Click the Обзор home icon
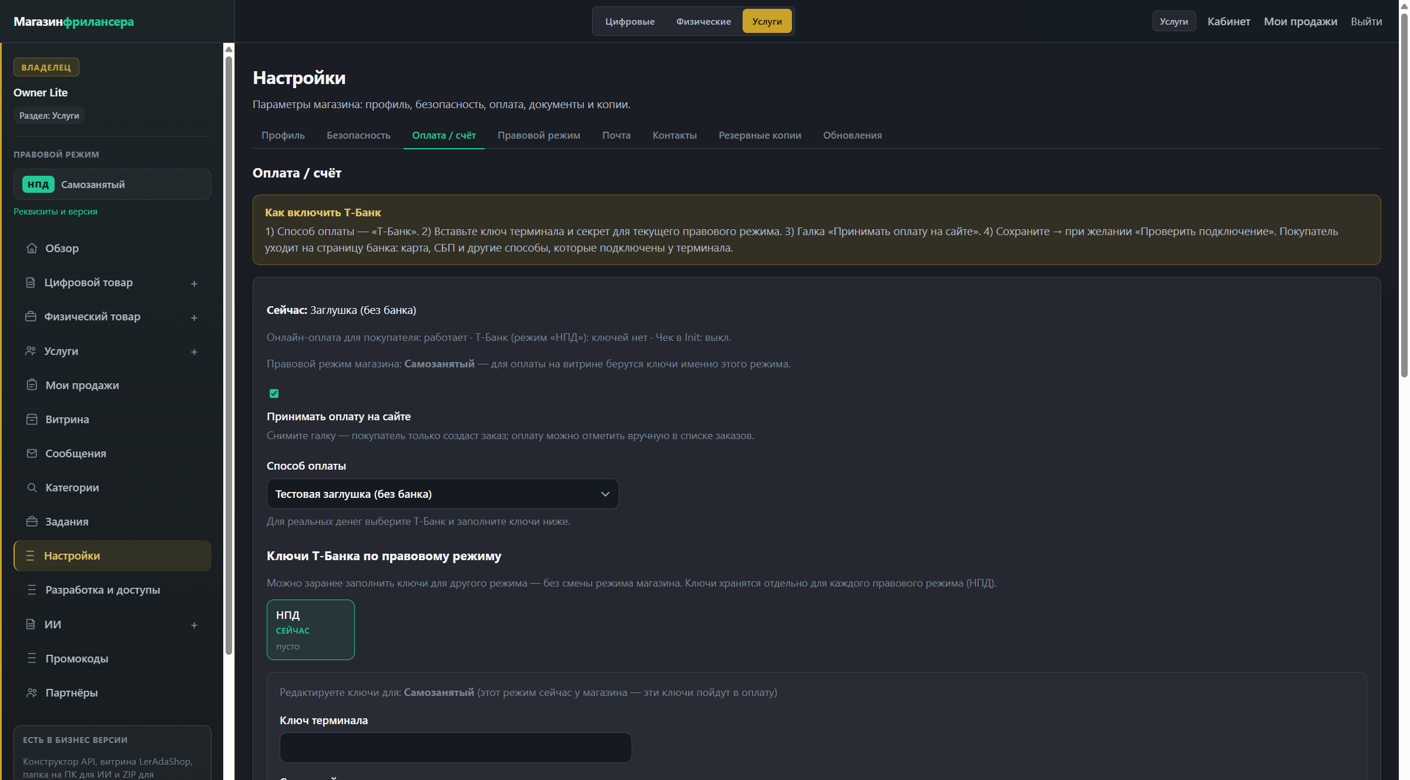This screenshot has width=1410, height=780. (32, 248)
